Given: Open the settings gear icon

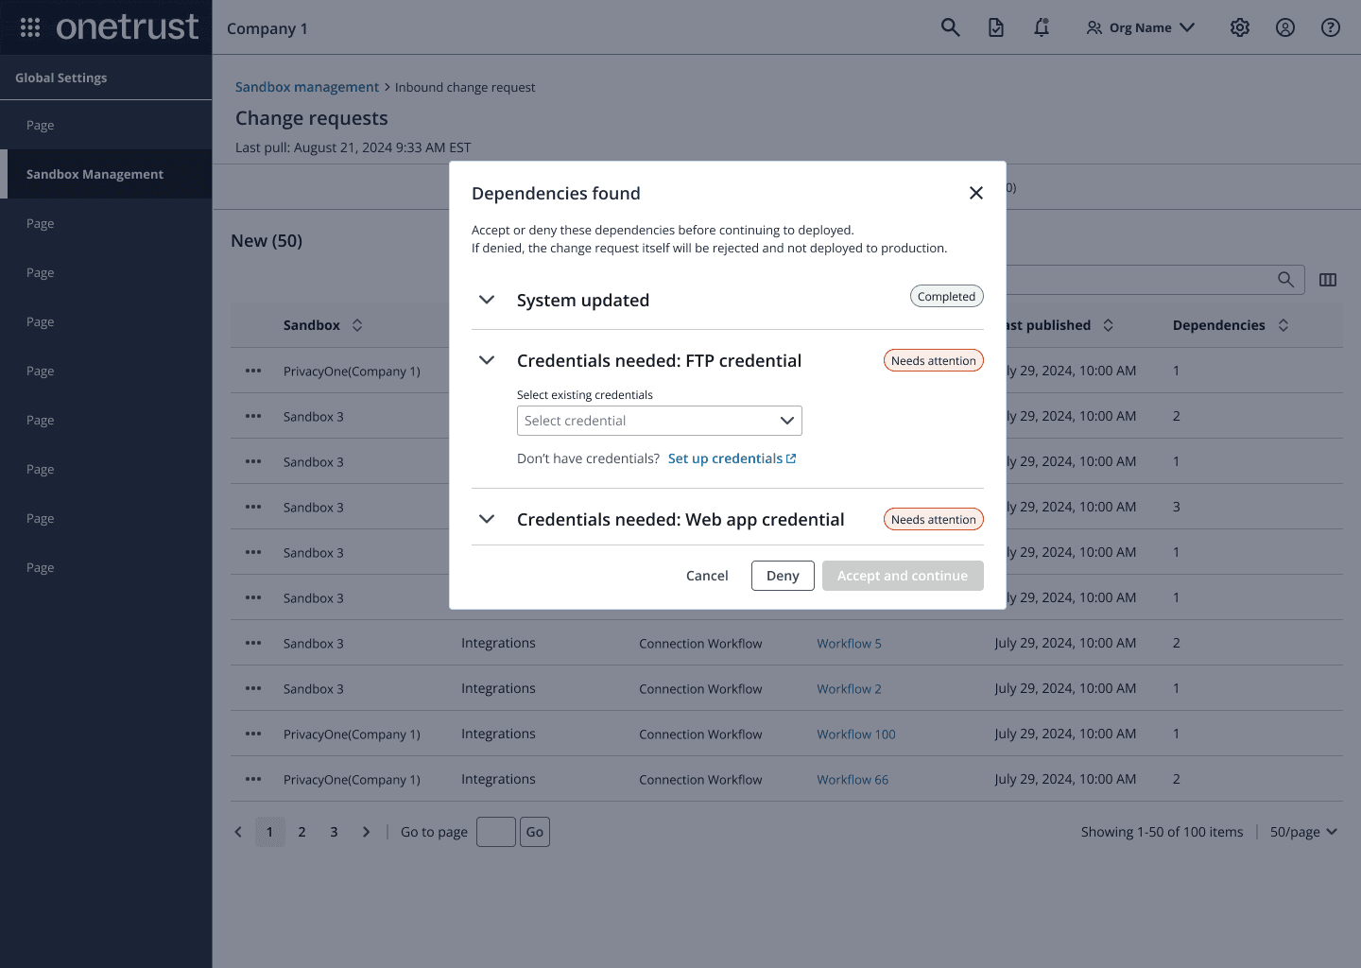Looking at the screenshot, I should 1240,27.
